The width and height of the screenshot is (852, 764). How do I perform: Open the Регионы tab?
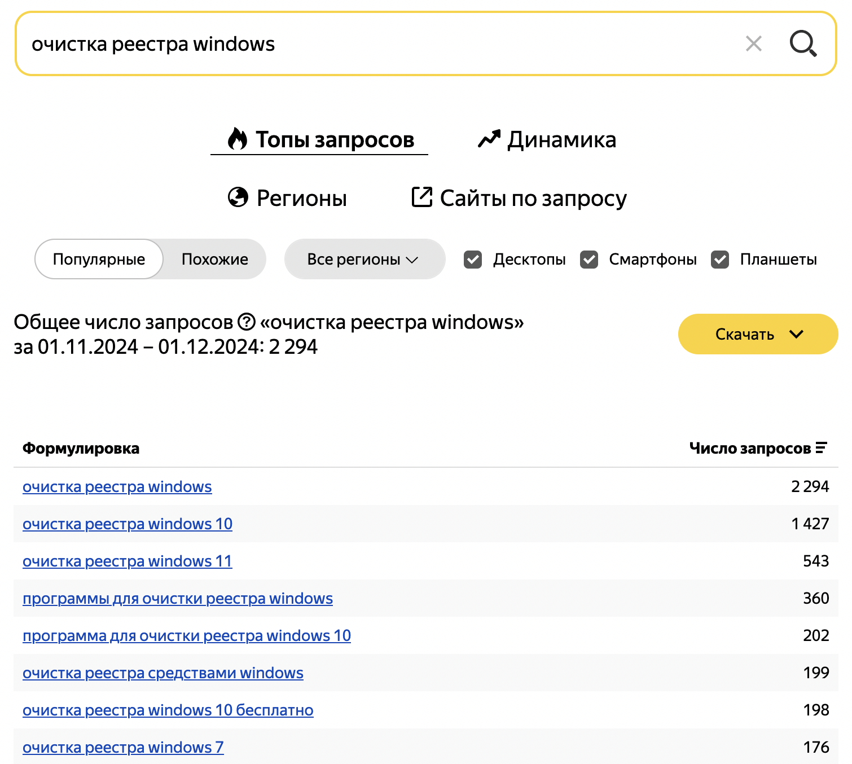click(x=287, y=198)
